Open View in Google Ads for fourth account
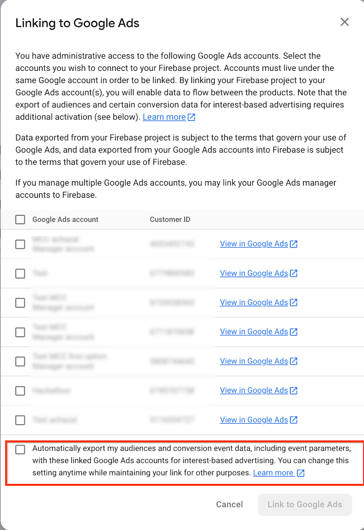The height and width of the screenshot is (530, 364). click(x=254, y=332)
